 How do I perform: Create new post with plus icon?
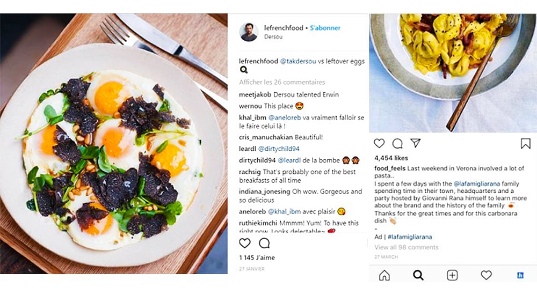pyautogui.click(x=452, y=275)
